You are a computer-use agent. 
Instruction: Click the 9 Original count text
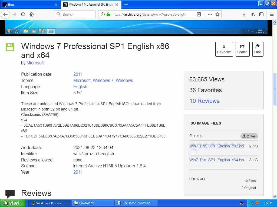[x=249, y=188]
